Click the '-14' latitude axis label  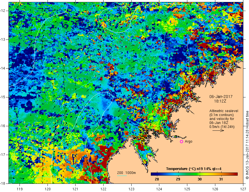click(x=3, y=68)
